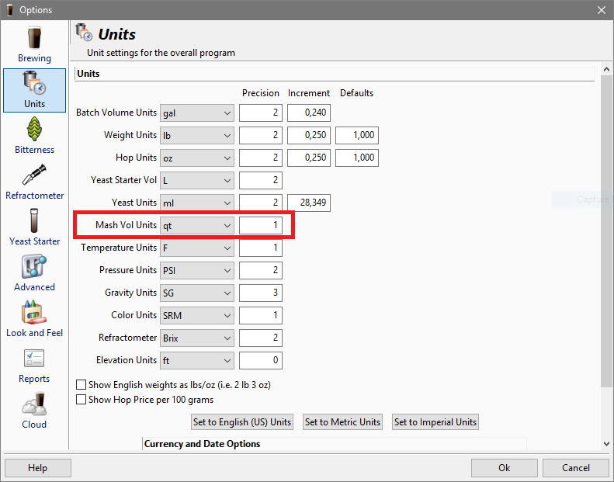This screenshot has height=482, width=614.
Task: Edit Hop Units increment field
Action: [309, 158]
